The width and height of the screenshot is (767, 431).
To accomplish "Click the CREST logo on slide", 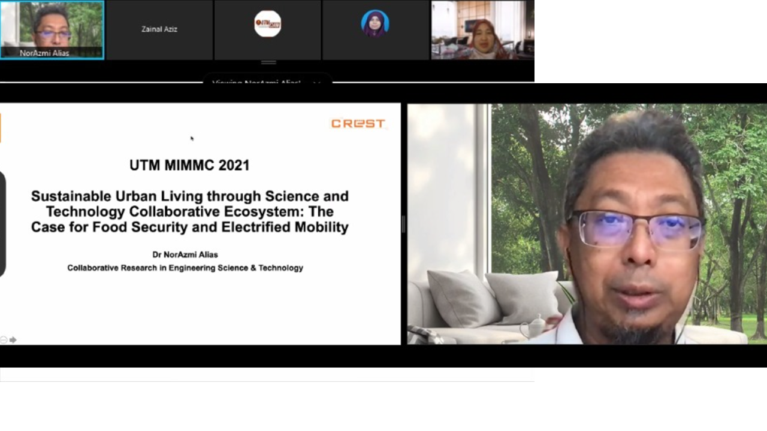I will [x=358, y=123].
